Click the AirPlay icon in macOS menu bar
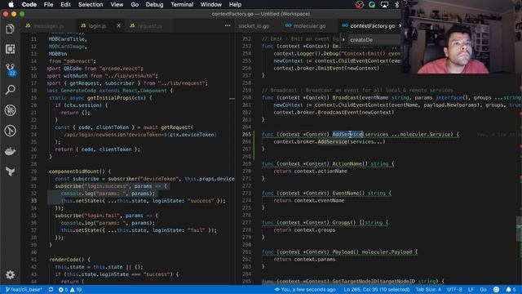 (384, 5)
